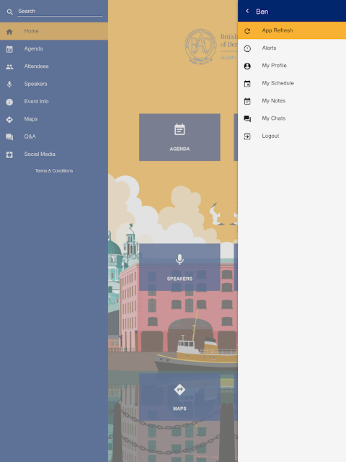The height and width of the screenshot is (462, 346).
Task: Click the Logout exit icon
Action: coord(247,136)
